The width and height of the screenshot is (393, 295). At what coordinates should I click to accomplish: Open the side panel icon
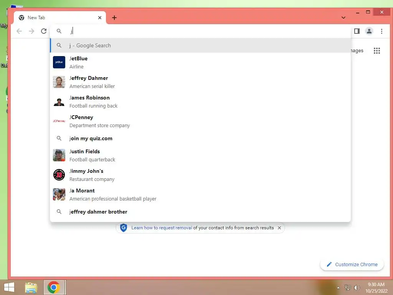[357, 31]
